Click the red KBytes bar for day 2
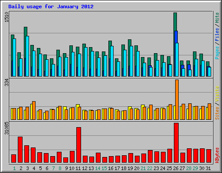 point(20,150)
